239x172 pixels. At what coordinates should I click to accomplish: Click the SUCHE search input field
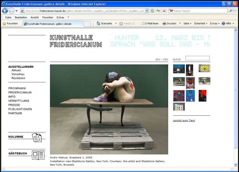point(197,58)
